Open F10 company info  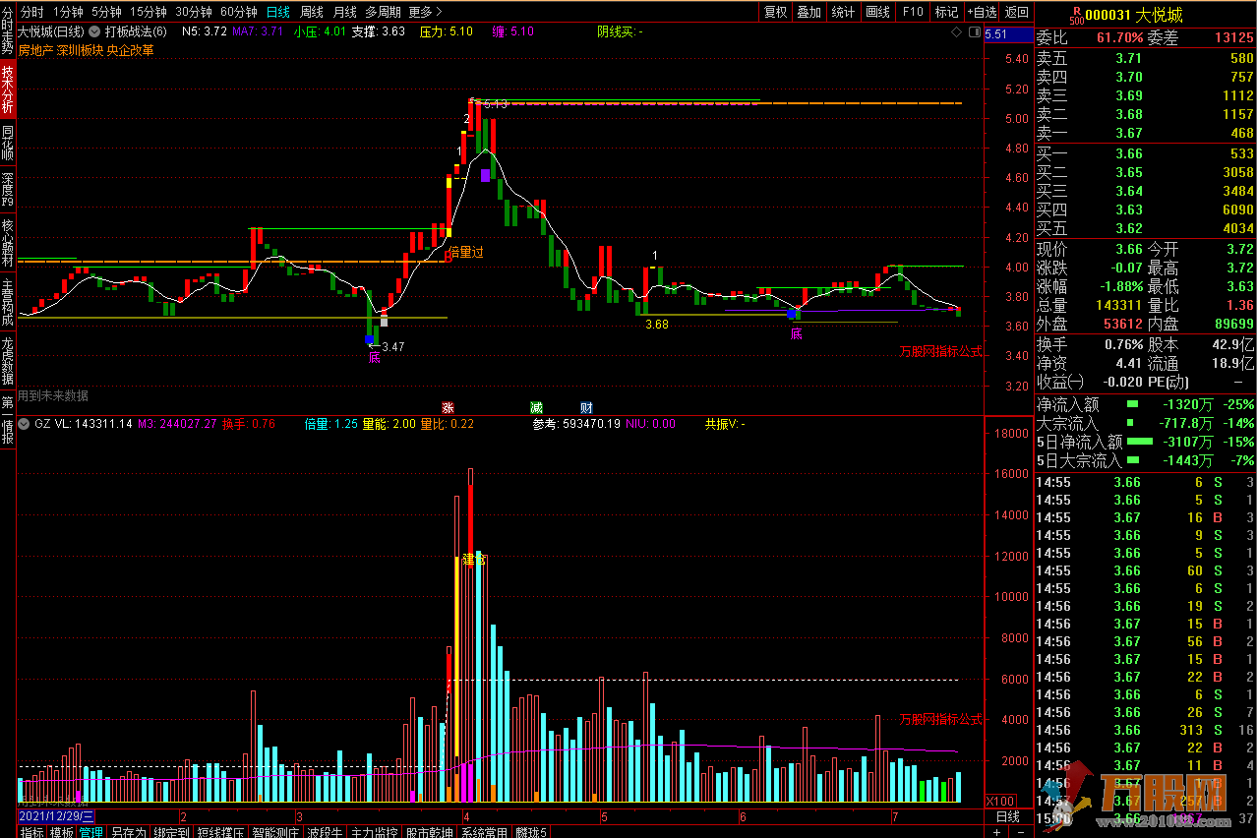[x=913, y=12]
